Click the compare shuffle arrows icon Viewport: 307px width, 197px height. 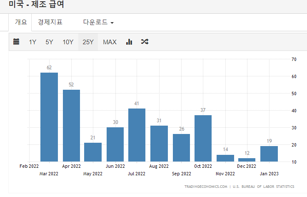tap(145, 42)
